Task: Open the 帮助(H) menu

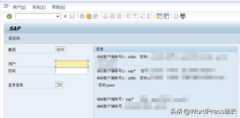Action: pyautogui.click(x=59, y=7)
